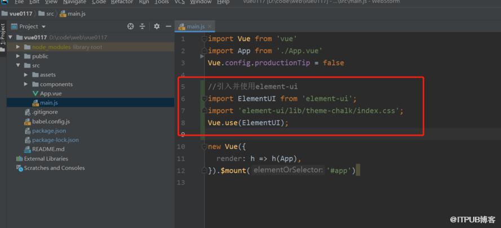Collapse the src folder

click(18, 65)
